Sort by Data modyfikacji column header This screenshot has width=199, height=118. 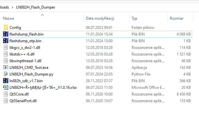click(x=100, y=18)
